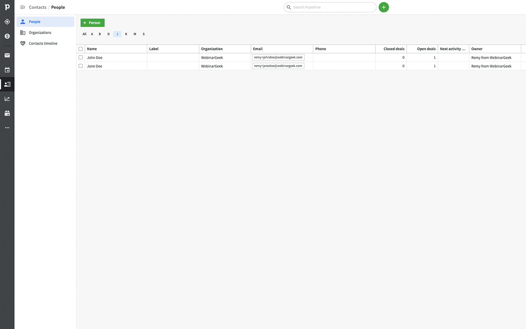This screenshot has width=526, height=329.
Task: Open Activities calendar icon in sidebar
Action: [x=7, y=70]
